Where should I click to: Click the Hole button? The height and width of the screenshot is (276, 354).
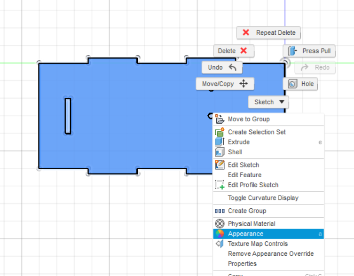click(300, 84)
